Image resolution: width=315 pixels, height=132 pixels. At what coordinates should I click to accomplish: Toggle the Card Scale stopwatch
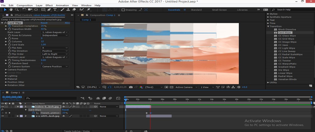point(10,45)
